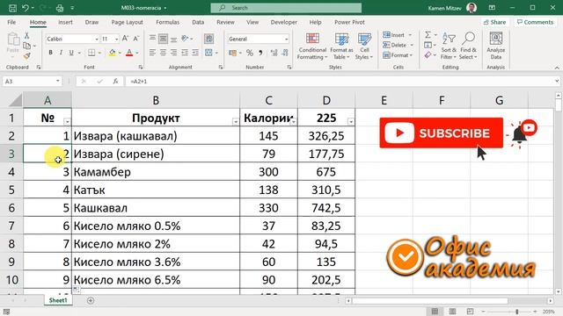The width and height of the screenshot is (563, 316).
Task: Switch to the Page Layout tab
Action: (x=127, y=22)
